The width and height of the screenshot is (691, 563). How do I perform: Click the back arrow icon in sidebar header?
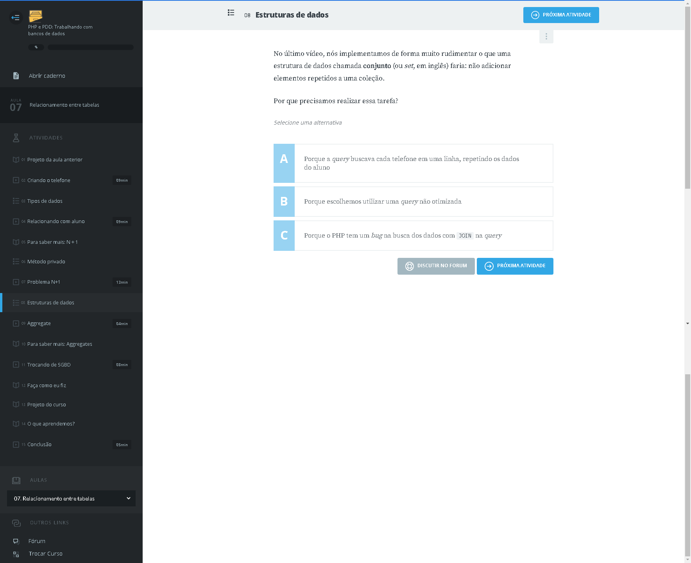pos(16,17)
